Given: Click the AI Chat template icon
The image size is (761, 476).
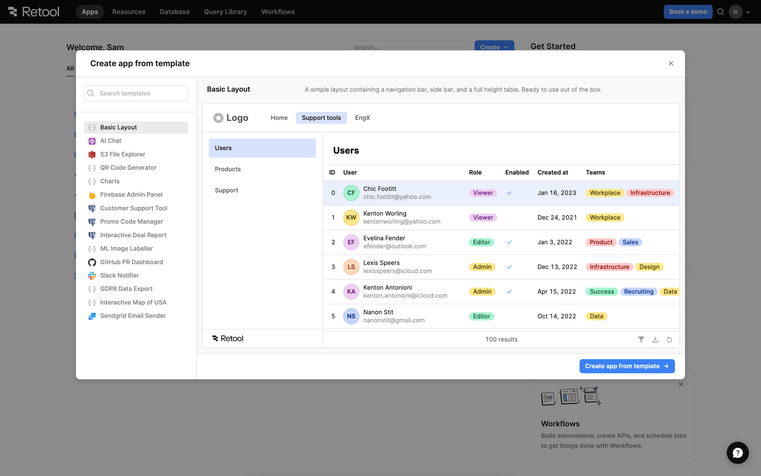Looking at the screenshot, I should pos(92,141).
